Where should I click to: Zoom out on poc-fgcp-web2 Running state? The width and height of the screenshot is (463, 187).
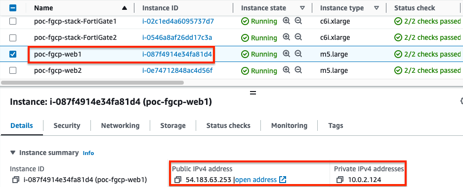click(x=298, y=70)
